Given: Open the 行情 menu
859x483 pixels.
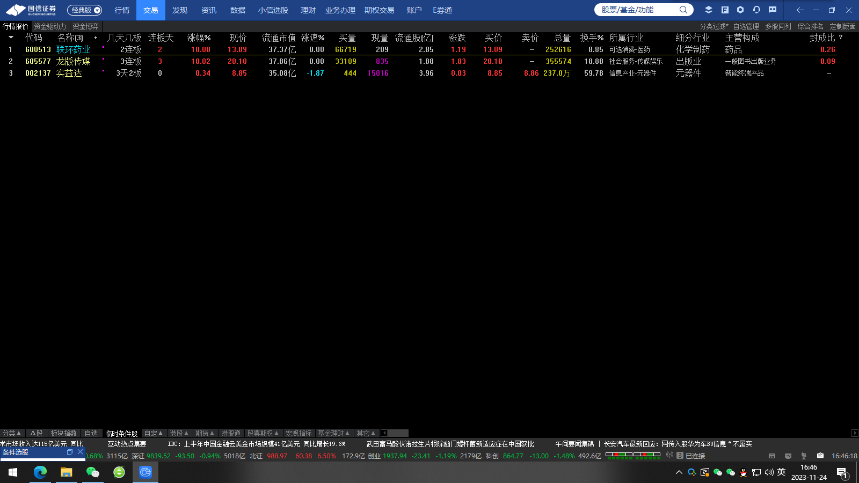Looking at the screenshot, I should pos(122,10).
